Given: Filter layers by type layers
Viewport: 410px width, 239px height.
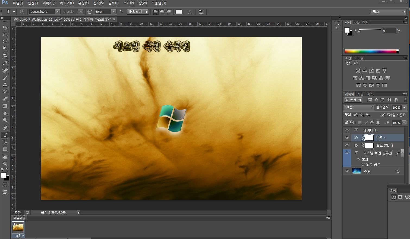Looking at the screenshot, I should [x=383, y=100].
